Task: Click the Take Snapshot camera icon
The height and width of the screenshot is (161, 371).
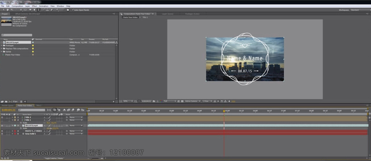Action: point(154,101)
